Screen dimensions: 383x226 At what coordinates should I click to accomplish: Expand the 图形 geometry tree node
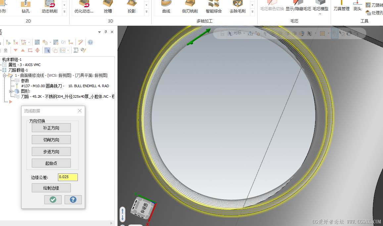(11, 91)
